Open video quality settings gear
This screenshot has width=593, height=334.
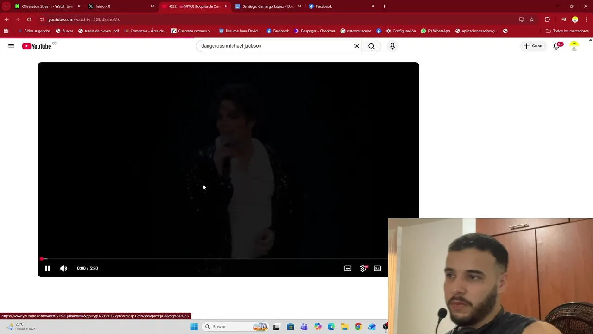point(363,268)
